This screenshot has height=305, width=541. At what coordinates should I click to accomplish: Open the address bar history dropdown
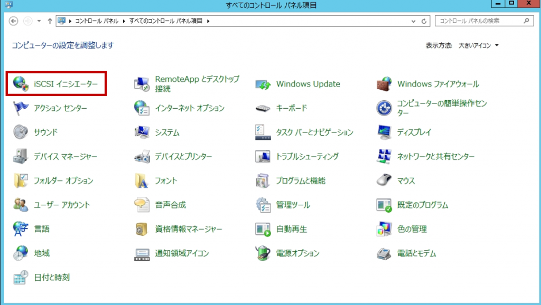(x=413, y=21)
